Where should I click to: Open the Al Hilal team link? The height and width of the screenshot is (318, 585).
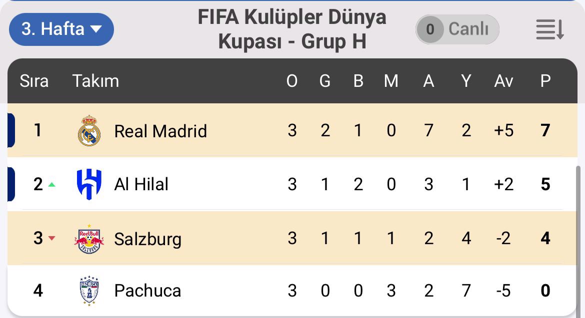[x=141, y=184]
